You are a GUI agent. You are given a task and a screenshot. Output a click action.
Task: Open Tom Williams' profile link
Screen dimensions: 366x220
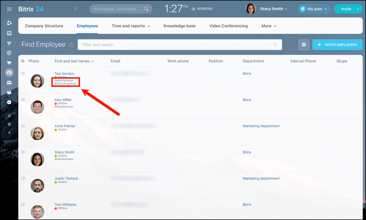65,204
